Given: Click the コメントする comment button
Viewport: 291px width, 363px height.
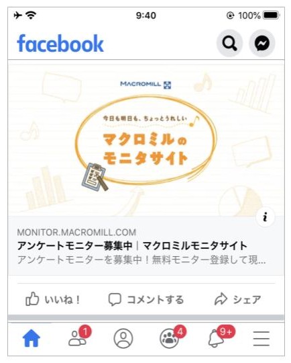Looking at the screenshot, I should coord(146,299).
